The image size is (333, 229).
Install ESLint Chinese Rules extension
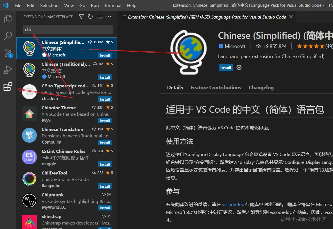pos(105,164)
